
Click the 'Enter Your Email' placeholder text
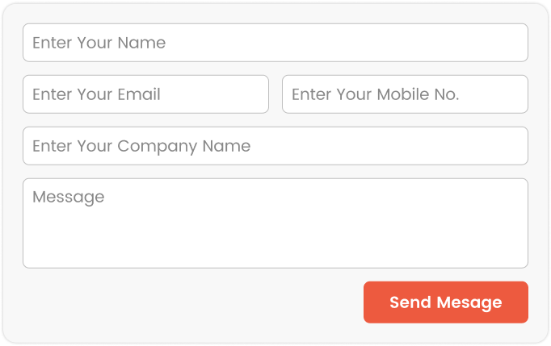(x=96, y=94)
